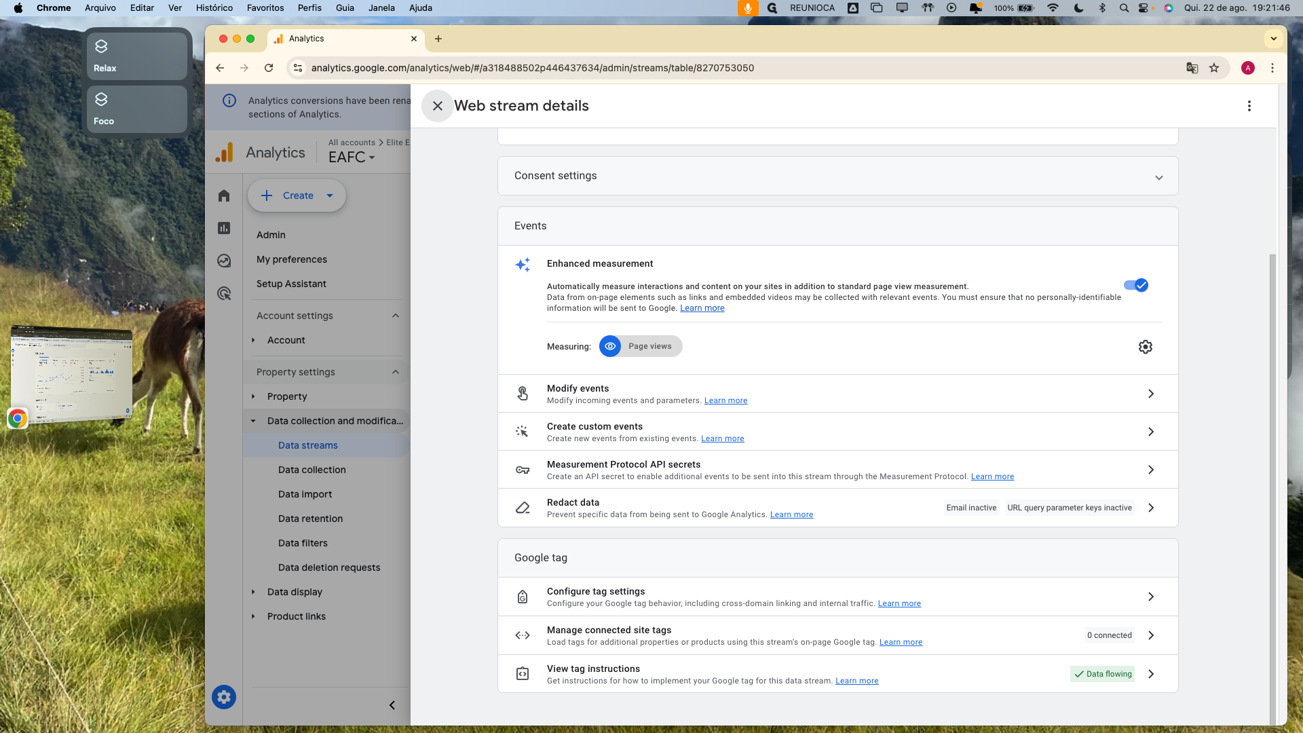This screenshot has height=733, width=1303.
Task: Click the Configure tag settings icon
Action: [x=523, y=597]
